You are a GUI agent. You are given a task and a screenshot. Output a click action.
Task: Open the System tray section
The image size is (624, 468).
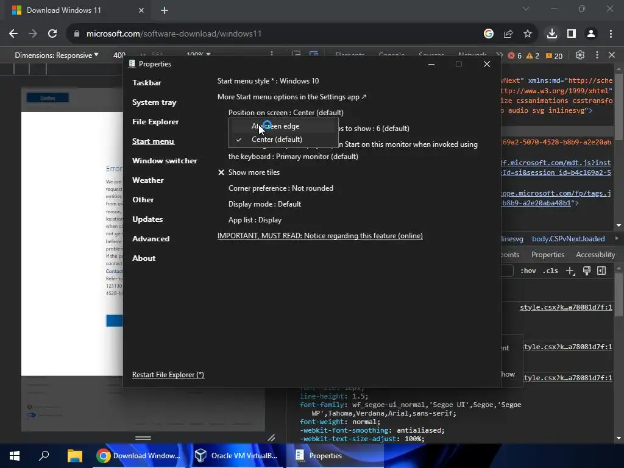tap(154, 102)
